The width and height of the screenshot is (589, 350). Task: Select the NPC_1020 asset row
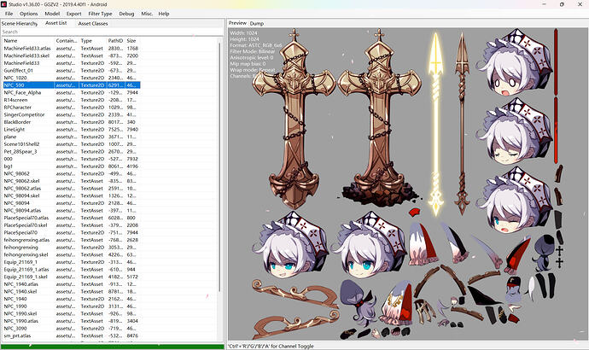72,78
